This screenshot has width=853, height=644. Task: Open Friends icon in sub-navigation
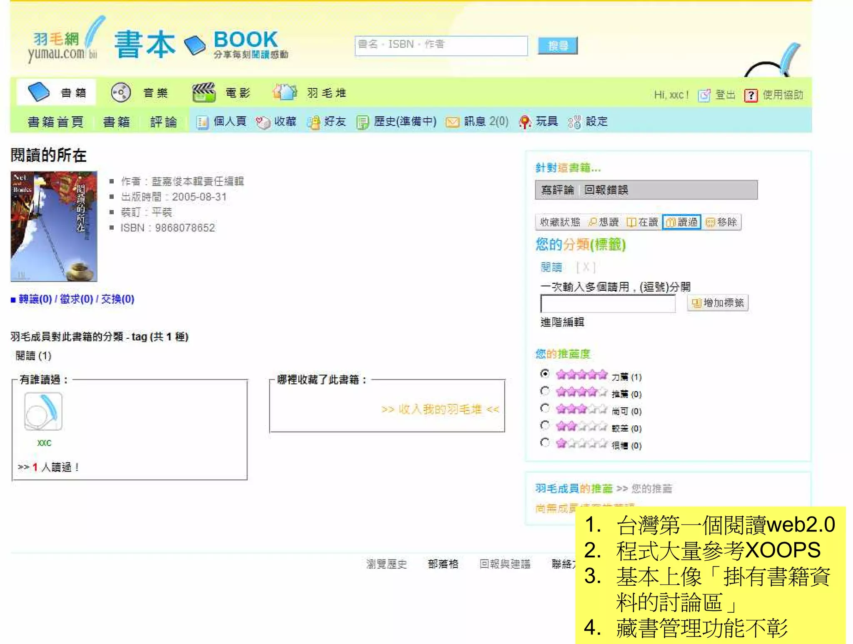[313, 122]
